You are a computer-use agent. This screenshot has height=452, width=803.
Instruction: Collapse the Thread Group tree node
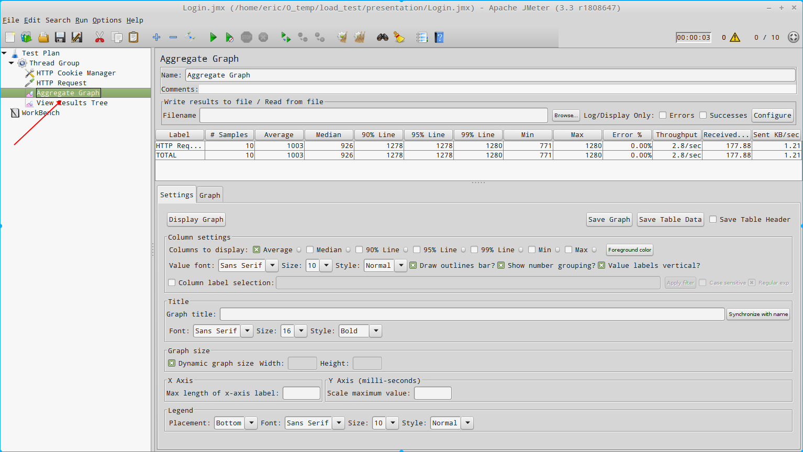point(11,63)
